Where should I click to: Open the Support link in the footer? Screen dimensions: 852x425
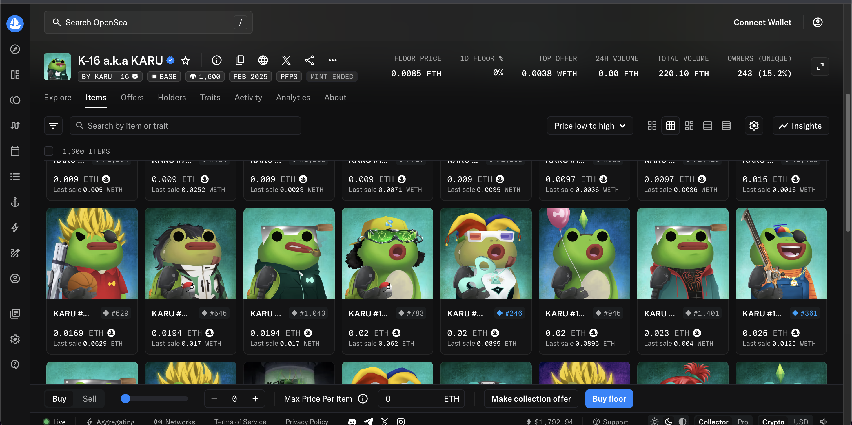(x=611, y=421)
